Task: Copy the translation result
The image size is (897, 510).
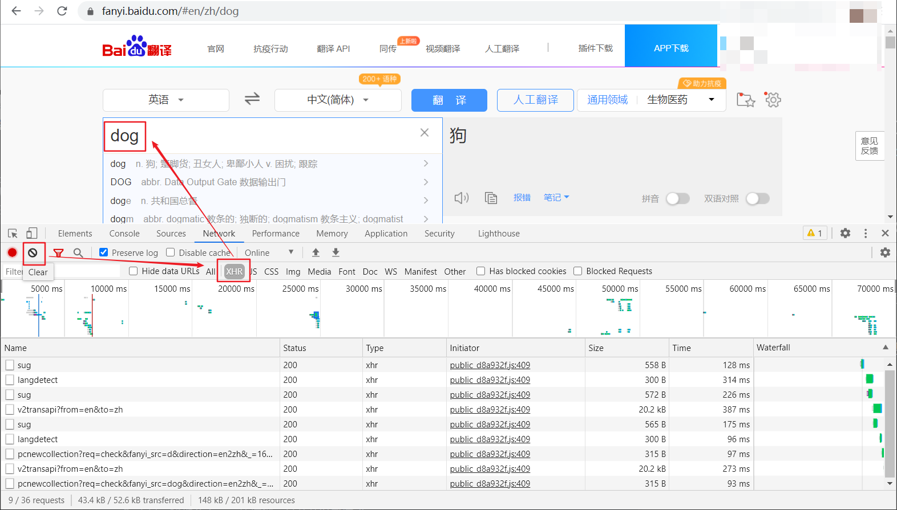Action: pos(491,198)
